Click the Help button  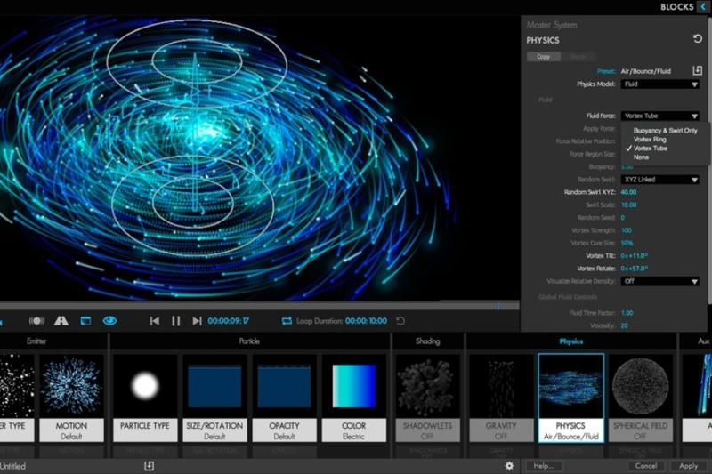pyautogui.click(x=544, y=466)
